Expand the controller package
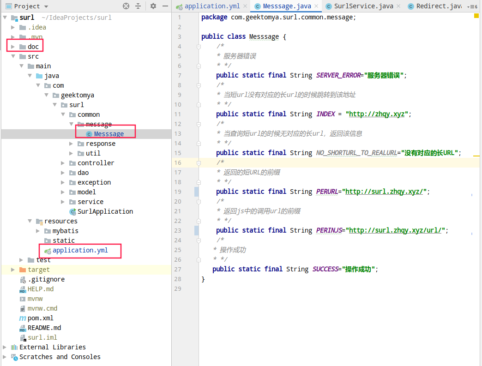The image size is (482, 366). [63, 163]
